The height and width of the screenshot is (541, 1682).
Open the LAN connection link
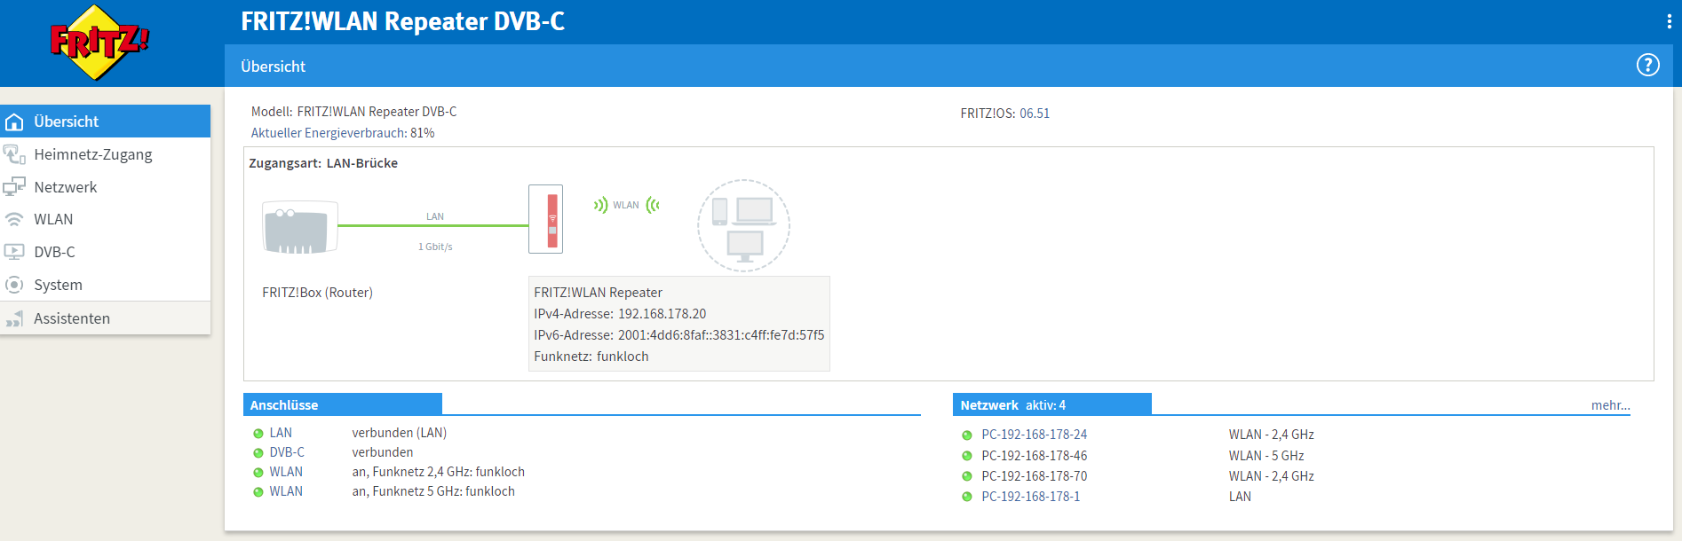coord(281,433)
